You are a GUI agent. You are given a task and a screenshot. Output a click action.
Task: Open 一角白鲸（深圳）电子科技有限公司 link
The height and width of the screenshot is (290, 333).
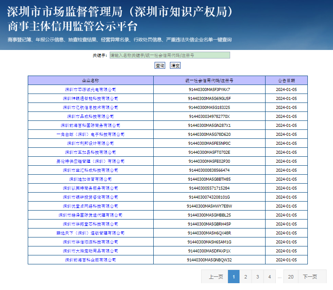tap(91, 134)
